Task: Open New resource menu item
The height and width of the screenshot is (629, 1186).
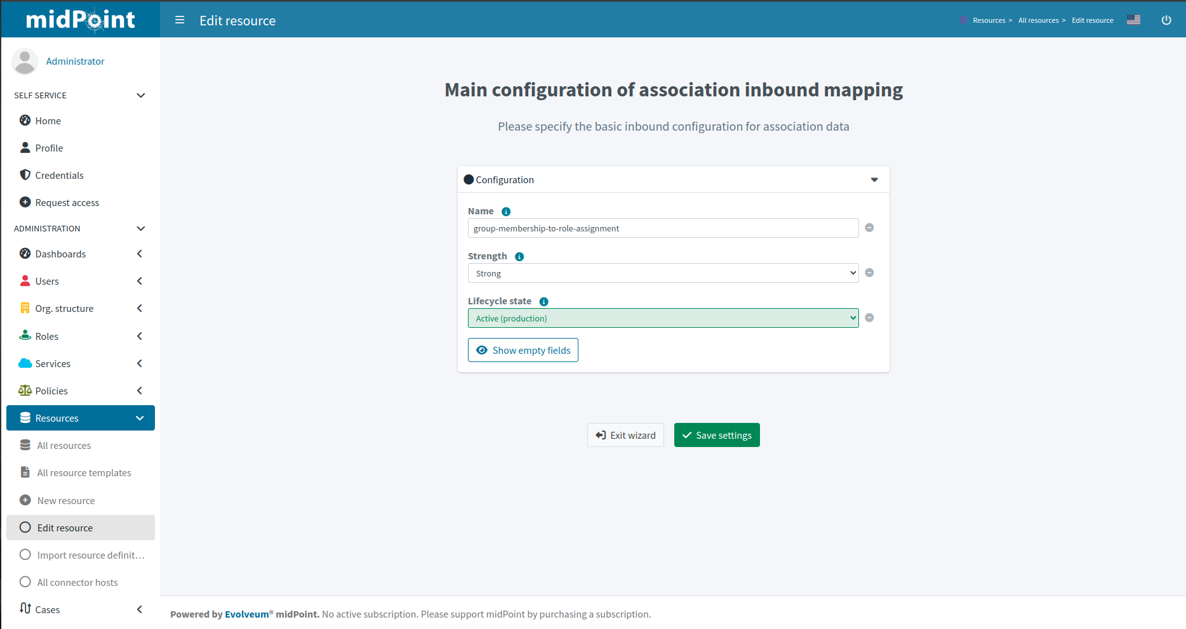Action: tap(66, 501)
